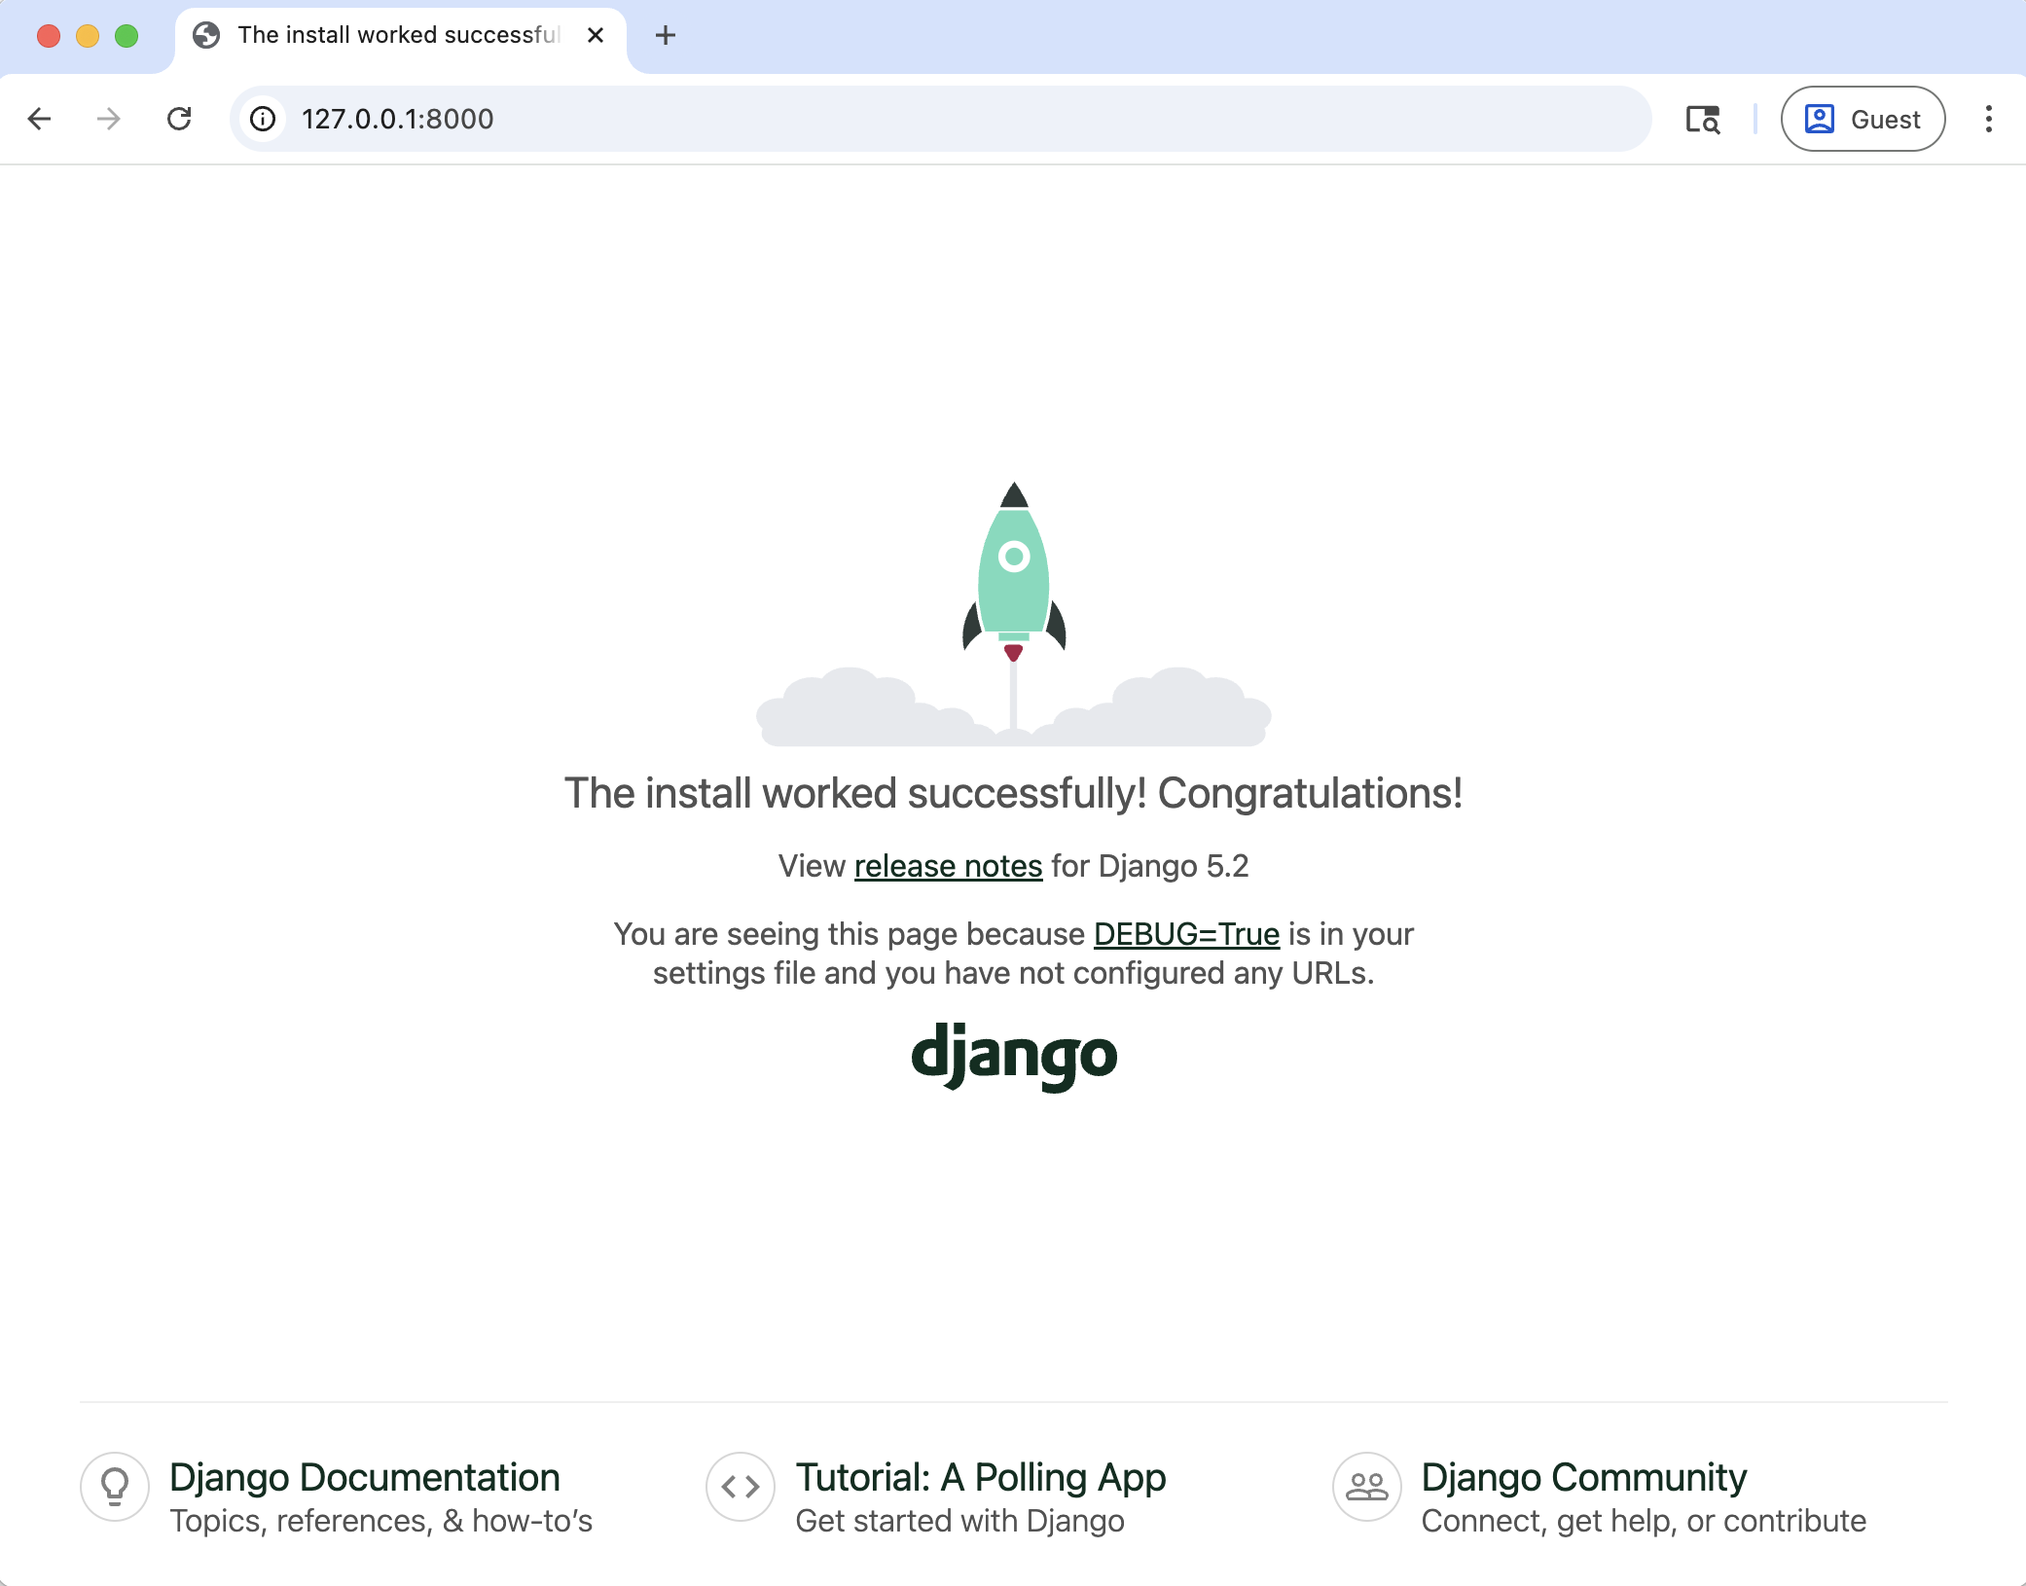Click the code brackets icon for Tutorial
This screenshot has width=2026, height=1586.
click(741, 1487)
